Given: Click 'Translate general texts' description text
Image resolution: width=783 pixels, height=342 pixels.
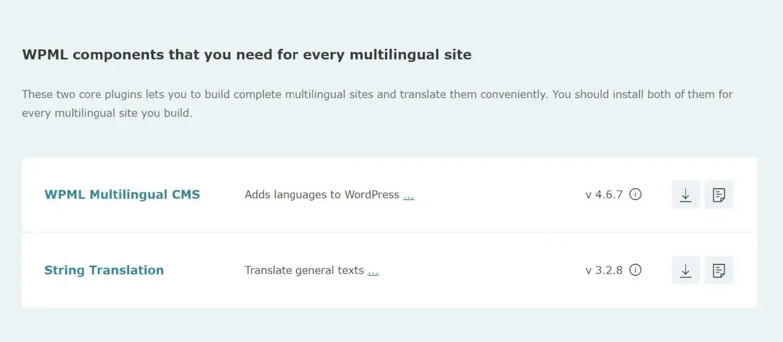Looking at the screenshot, I should click(304, 270).
